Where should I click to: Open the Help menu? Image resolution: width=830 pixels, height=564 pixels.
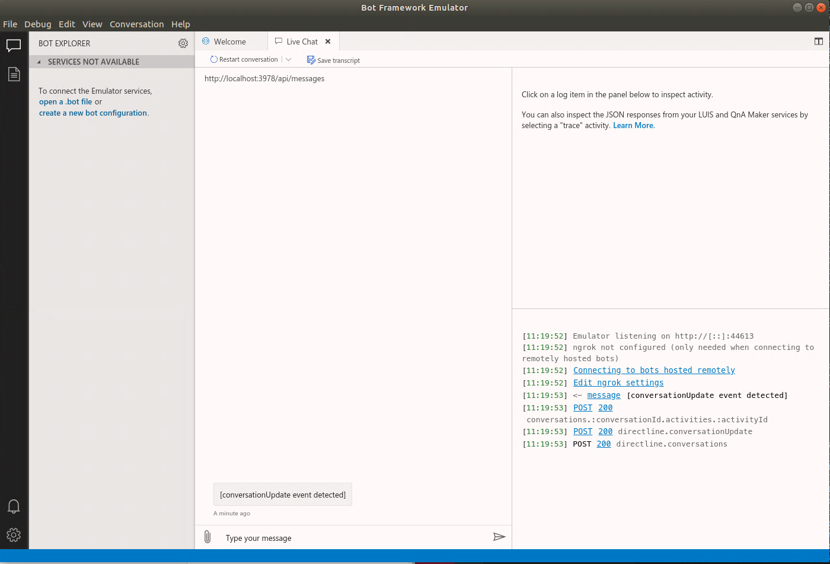(181, 24)
